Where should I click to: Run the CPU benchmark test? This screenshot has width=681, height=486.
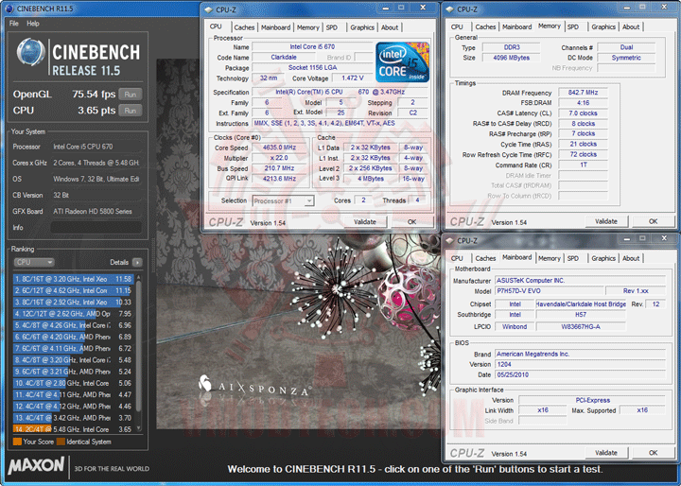click(x=131, y=111)
